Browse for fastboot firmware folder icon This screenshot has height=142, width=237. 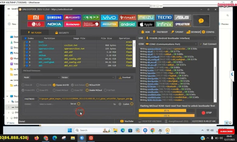tap(131, 99)
